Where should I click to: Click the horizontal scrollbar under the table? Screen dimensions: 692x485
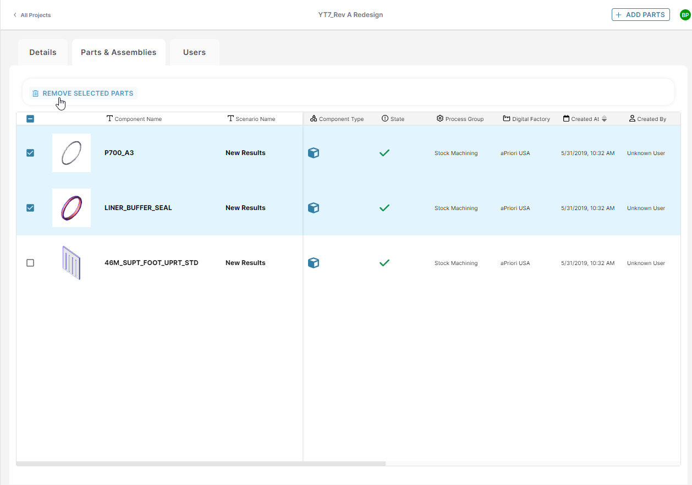coord(201,464)
